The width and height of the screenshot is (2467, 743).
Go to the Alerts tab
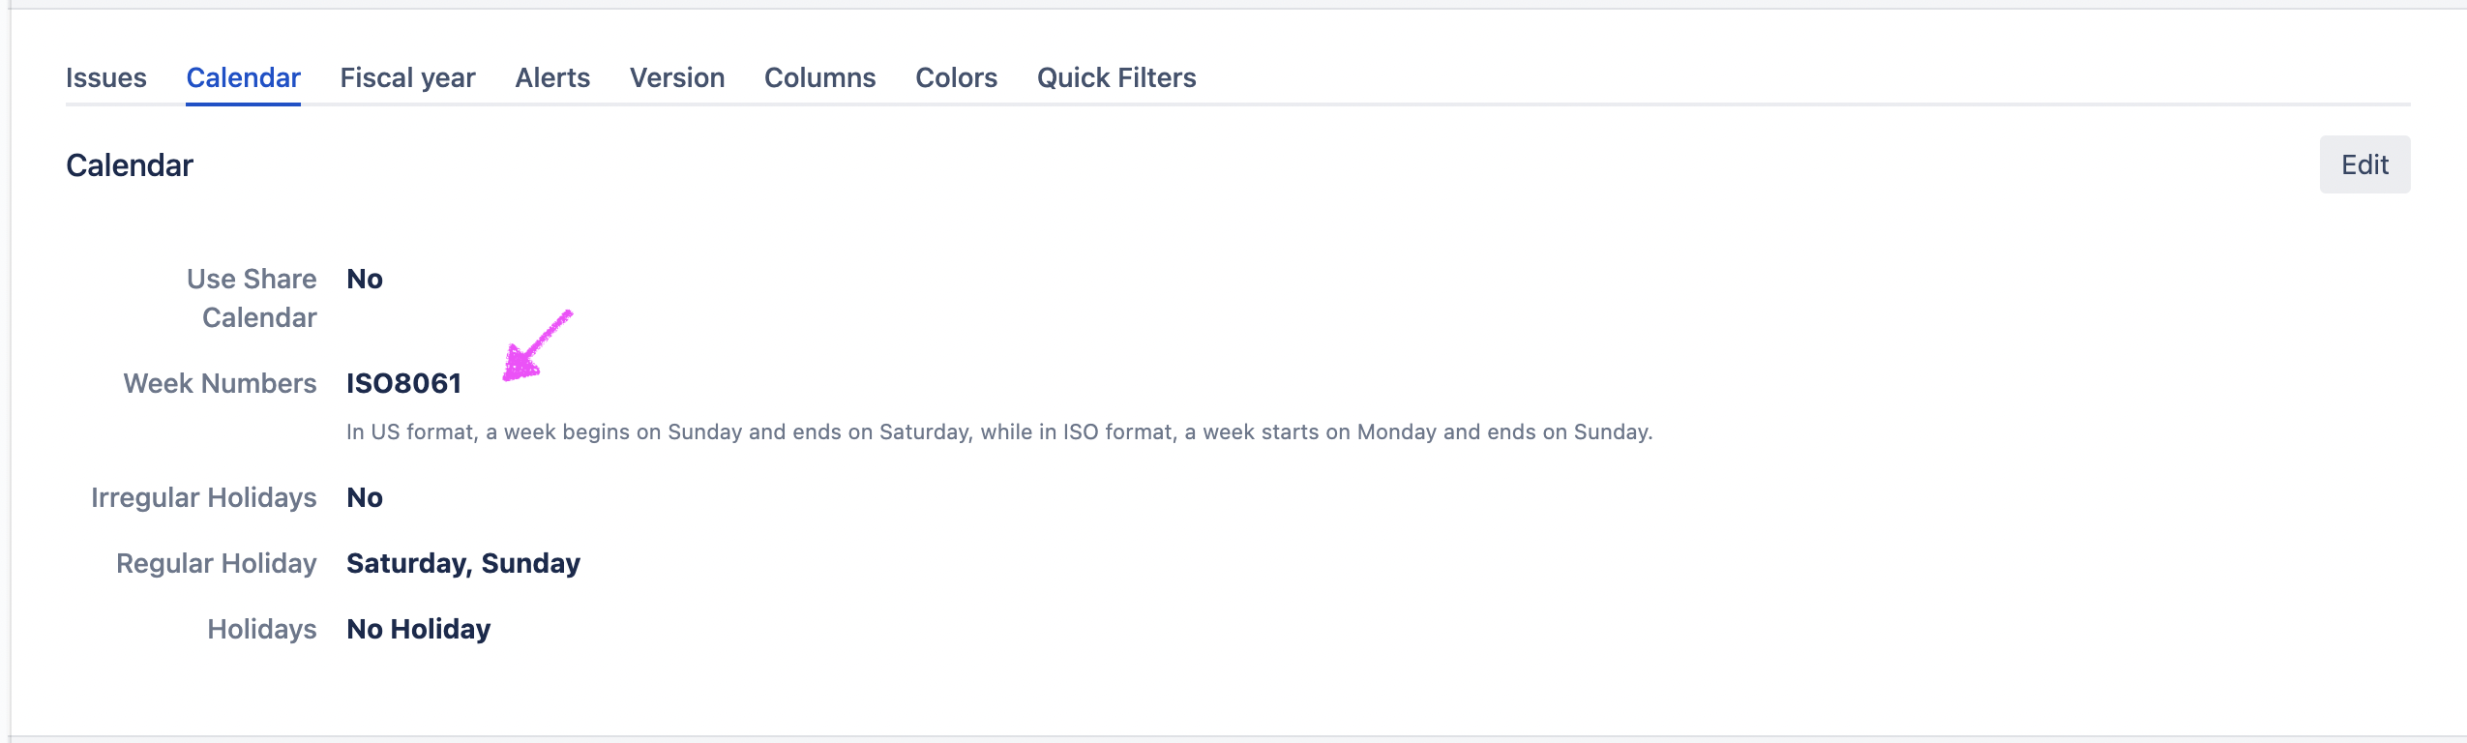552,77
